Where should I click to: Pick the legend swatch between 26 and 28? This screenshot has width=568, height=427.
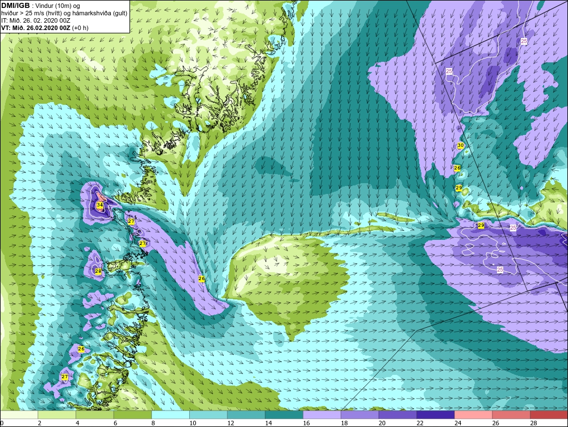tap(511, 415)
